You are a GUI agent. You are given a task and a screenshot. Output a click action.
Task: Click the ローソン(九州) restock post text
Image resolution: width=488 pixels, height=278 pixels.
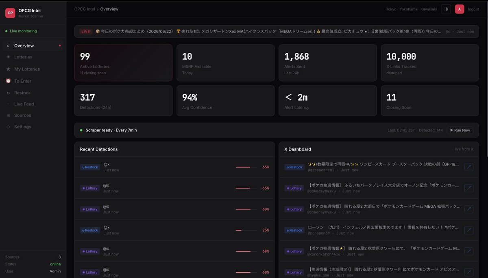tap(384, 227)
